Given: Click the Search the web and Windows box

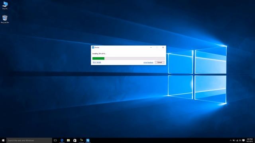Looking at the screenshot, I should pyautogui.click(x=29, y=140).
